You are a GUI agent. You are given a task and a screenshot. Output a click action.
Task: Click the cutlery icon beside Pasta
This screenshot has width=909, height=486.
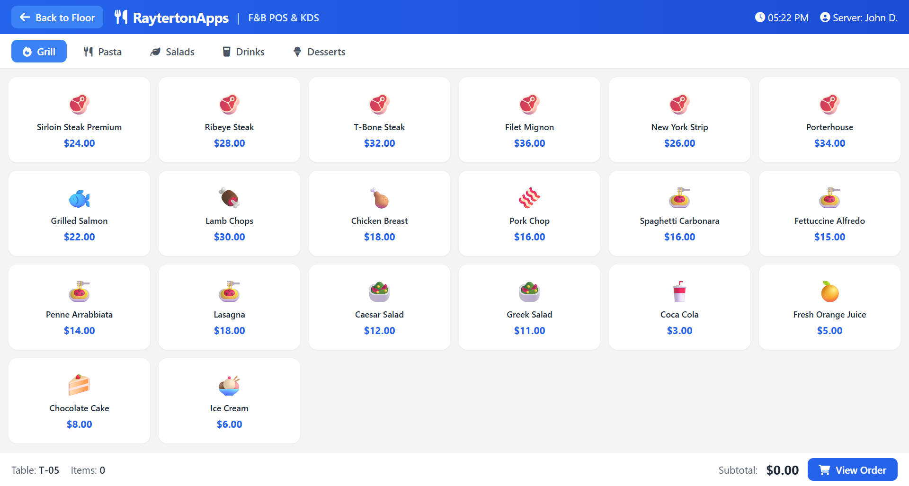[88, 51]
